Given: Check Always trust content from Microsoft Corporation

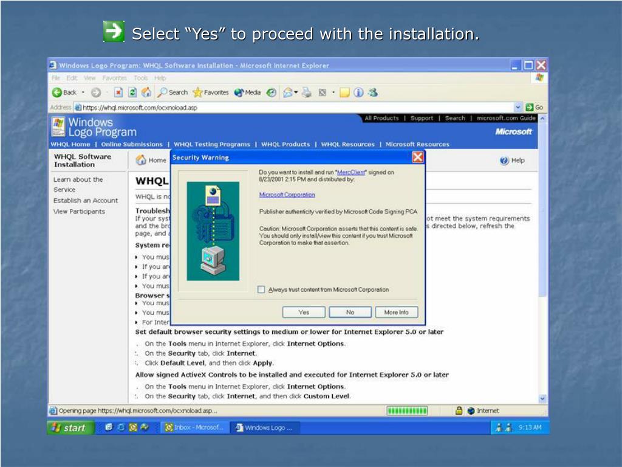Looking at the screenshot, I should point(261,289).
